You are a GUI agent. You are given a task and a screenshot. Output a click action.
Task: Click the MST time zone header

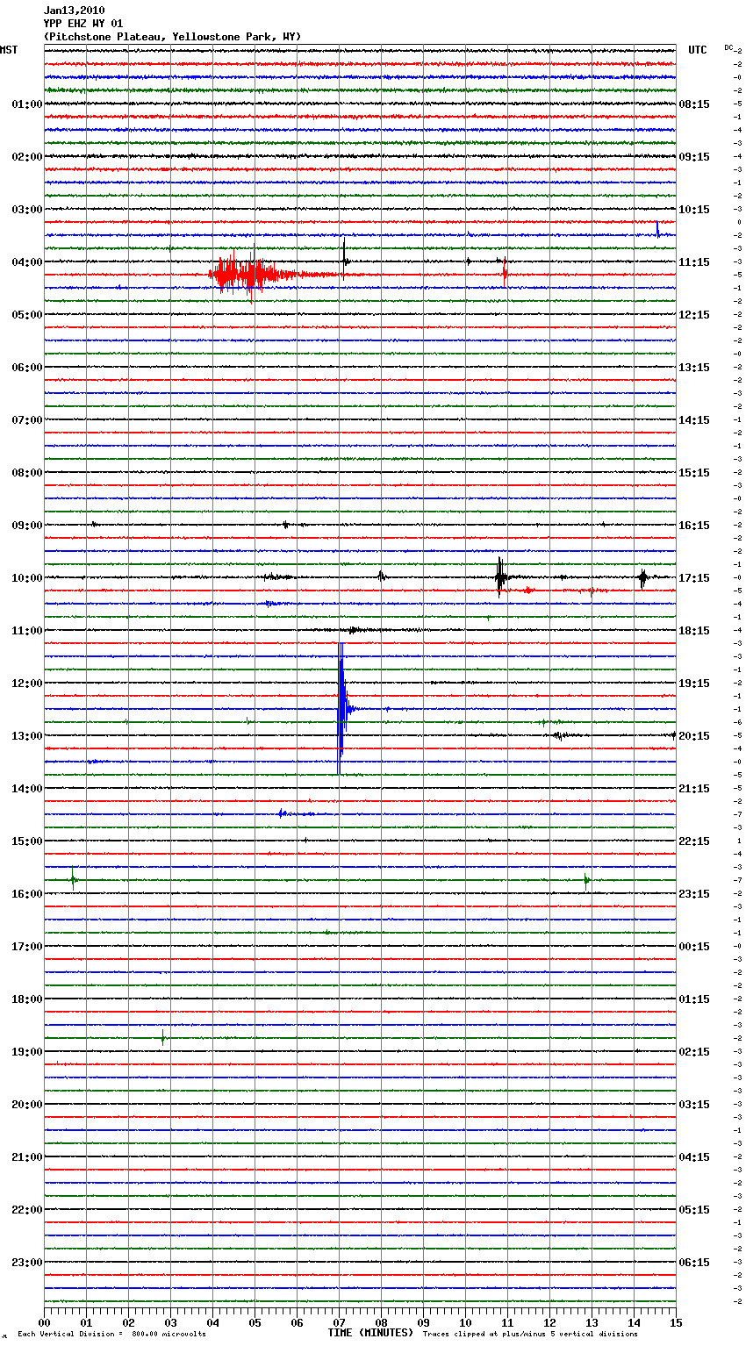coord(9,50)
